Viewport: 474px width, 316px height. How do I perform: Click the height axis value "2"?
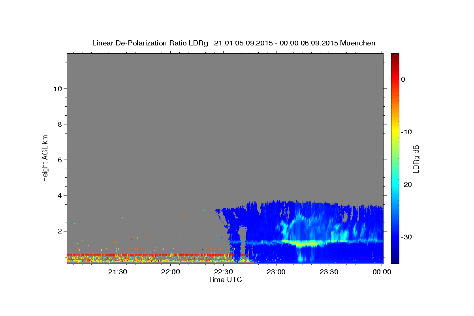pos(59,231)
